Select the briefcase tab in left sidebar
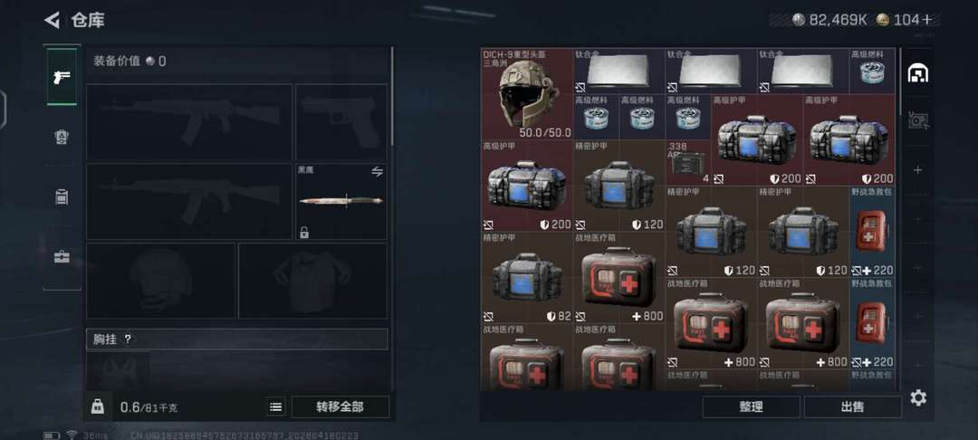Image resolution: width=978 pixels, height=440 pixels. 62,257
